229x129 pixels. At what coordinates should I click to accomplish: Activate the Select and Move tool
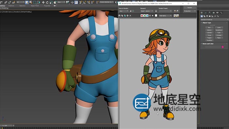click(x=43, y=2)
